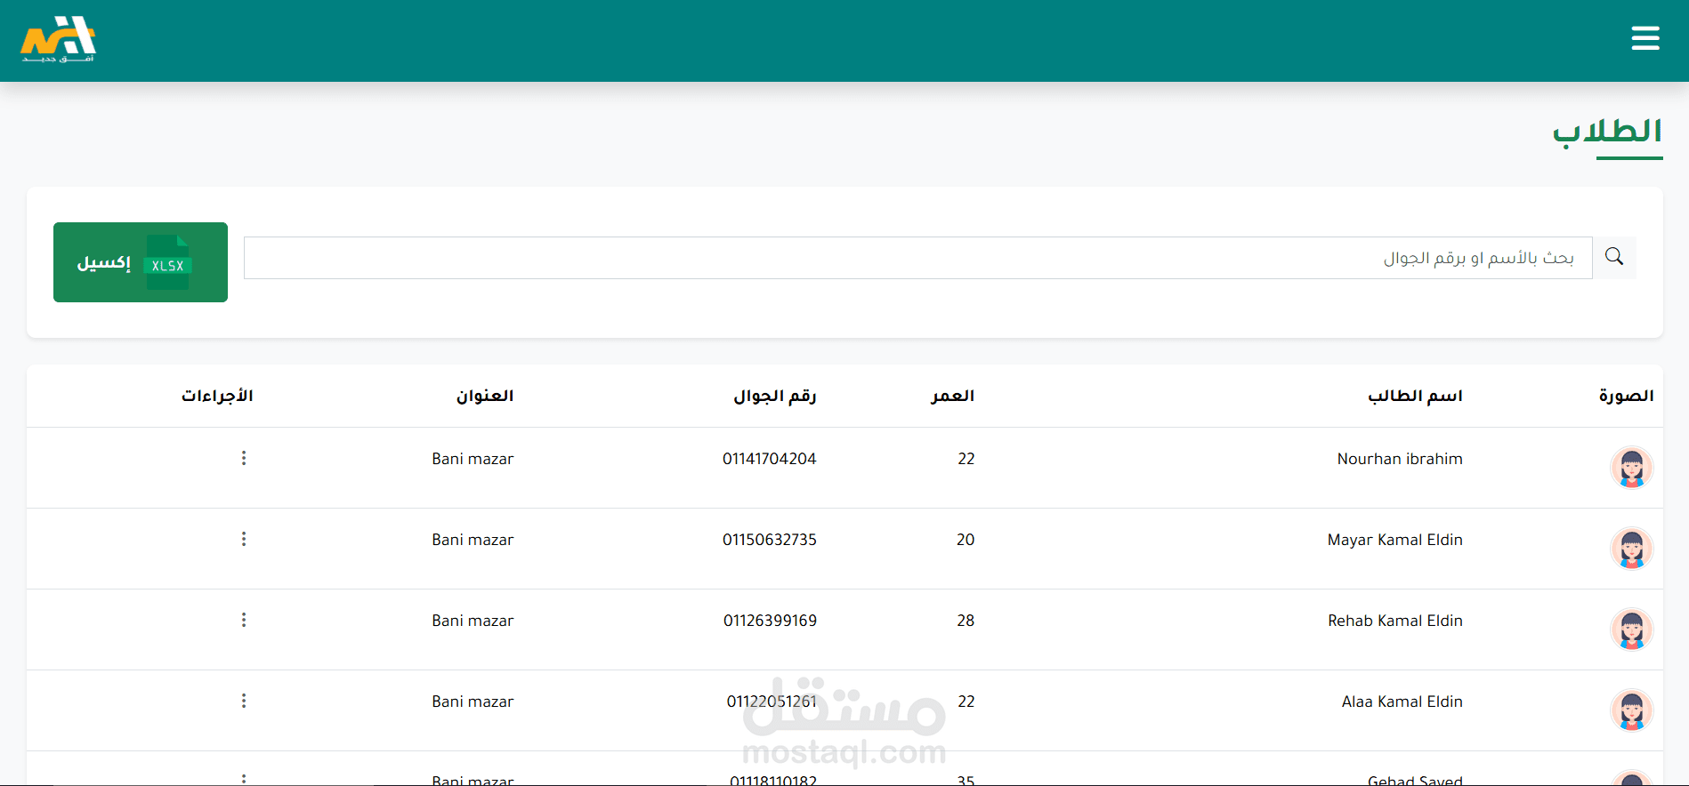
Task: Click phone number 01150632735
Action: pyautogui.click(x=769, y=540)
